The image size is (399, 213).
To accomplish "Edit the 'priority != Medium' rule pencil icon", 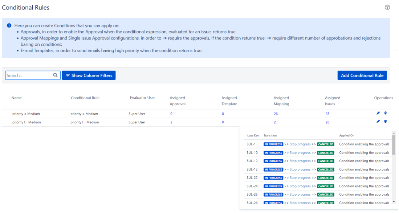I will coord(378,122).
